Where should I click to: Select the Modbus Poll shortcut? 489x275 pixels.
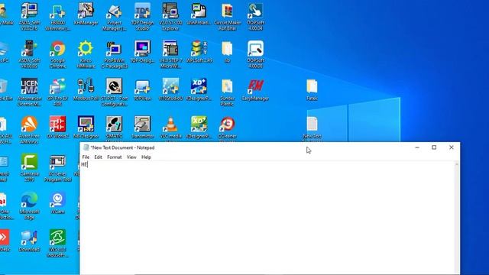[86, 89]
